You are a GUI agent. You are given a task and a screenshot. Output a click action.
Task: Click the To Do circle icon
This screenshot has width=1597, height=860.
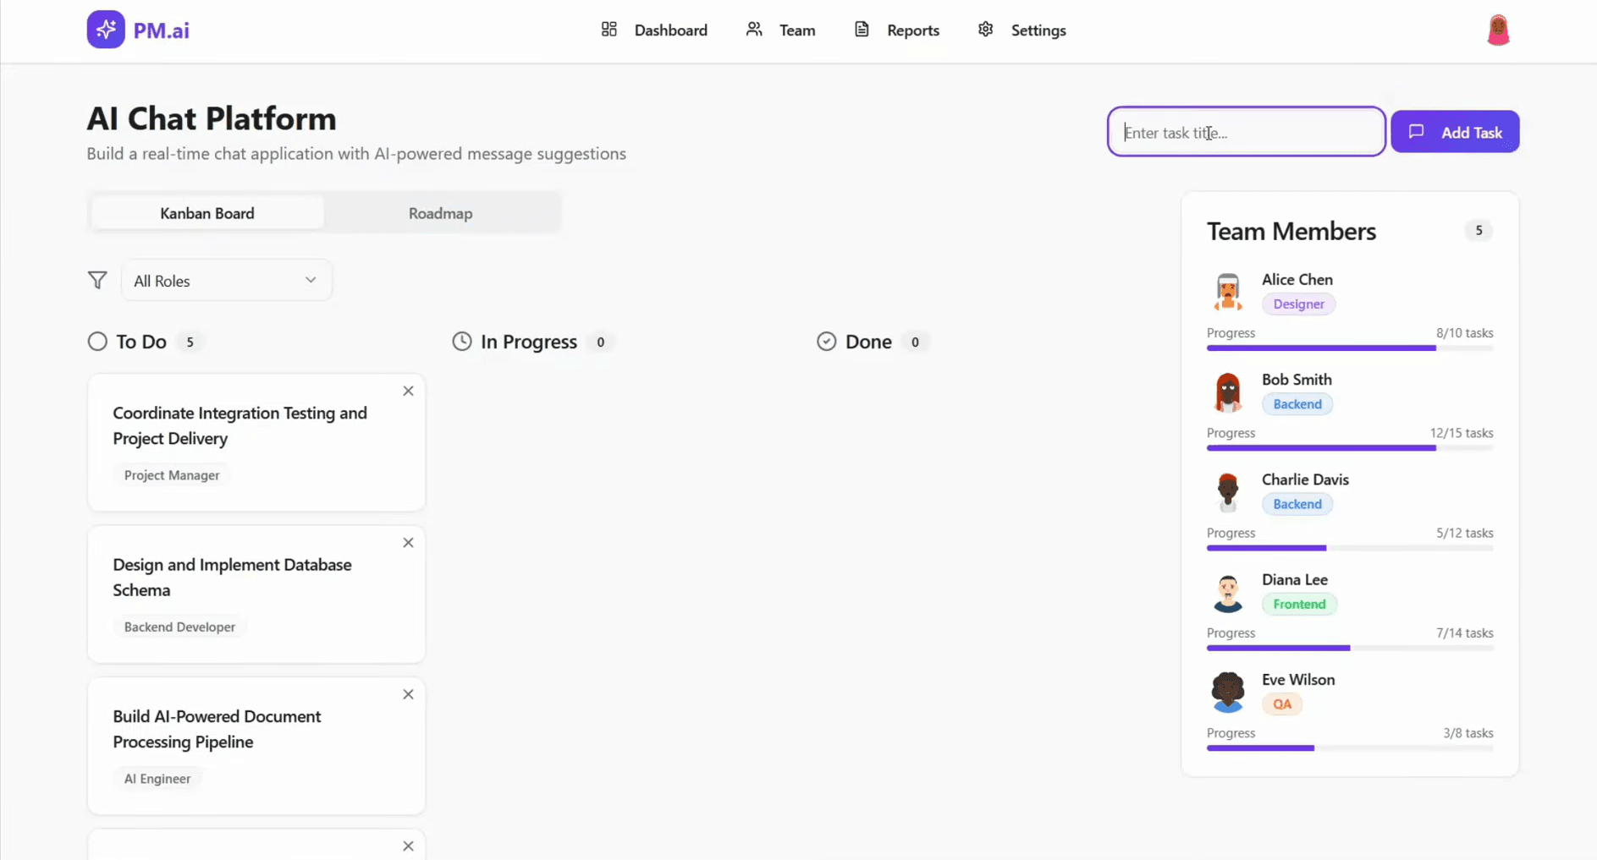pyautogui.click(x=97, y=342)
